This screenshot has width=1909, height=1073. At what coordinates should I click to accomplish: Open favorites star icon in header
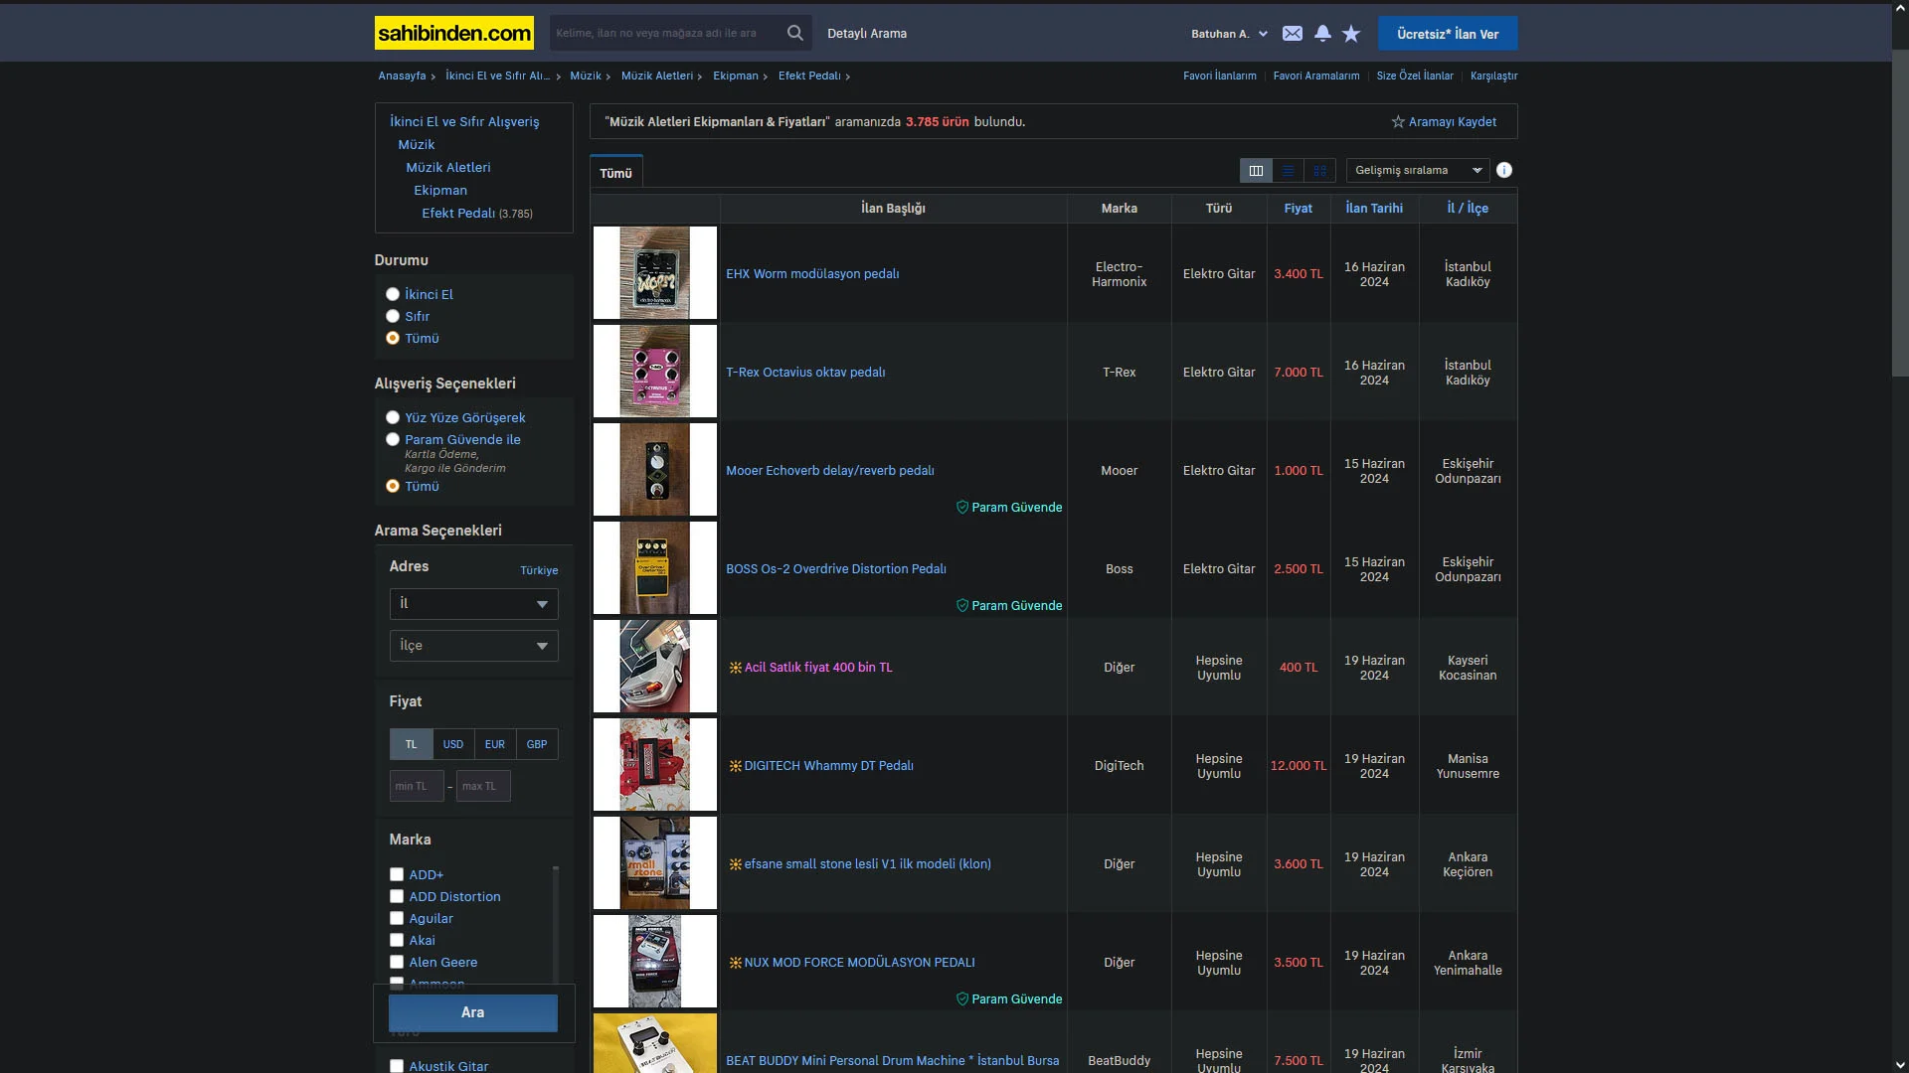tap(1351, 33)
